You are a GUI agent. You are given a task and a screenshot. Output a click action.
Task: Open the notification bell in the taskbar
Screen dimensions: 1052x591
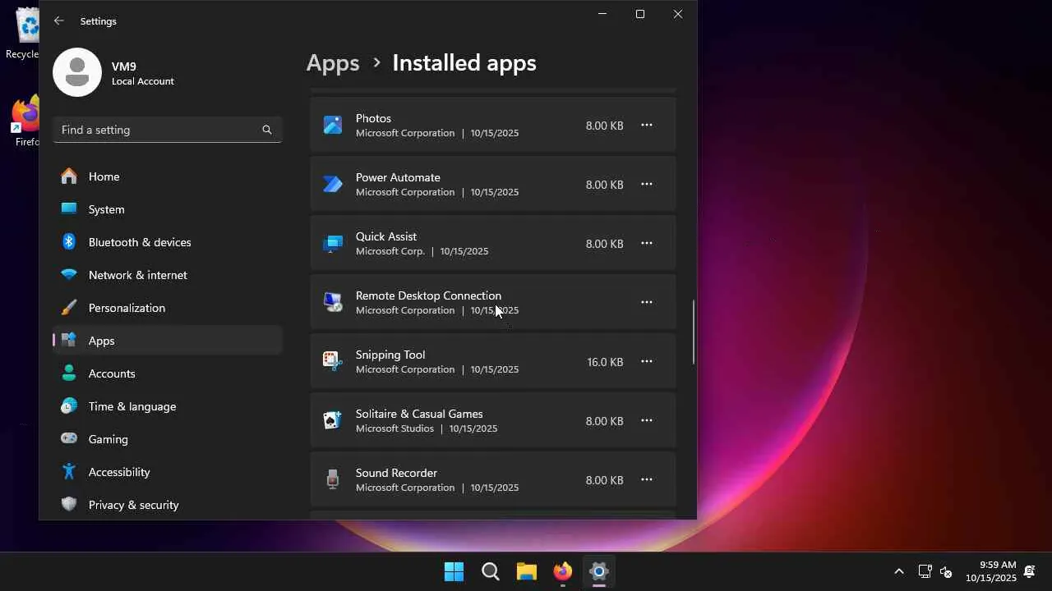click(1029, 572)
